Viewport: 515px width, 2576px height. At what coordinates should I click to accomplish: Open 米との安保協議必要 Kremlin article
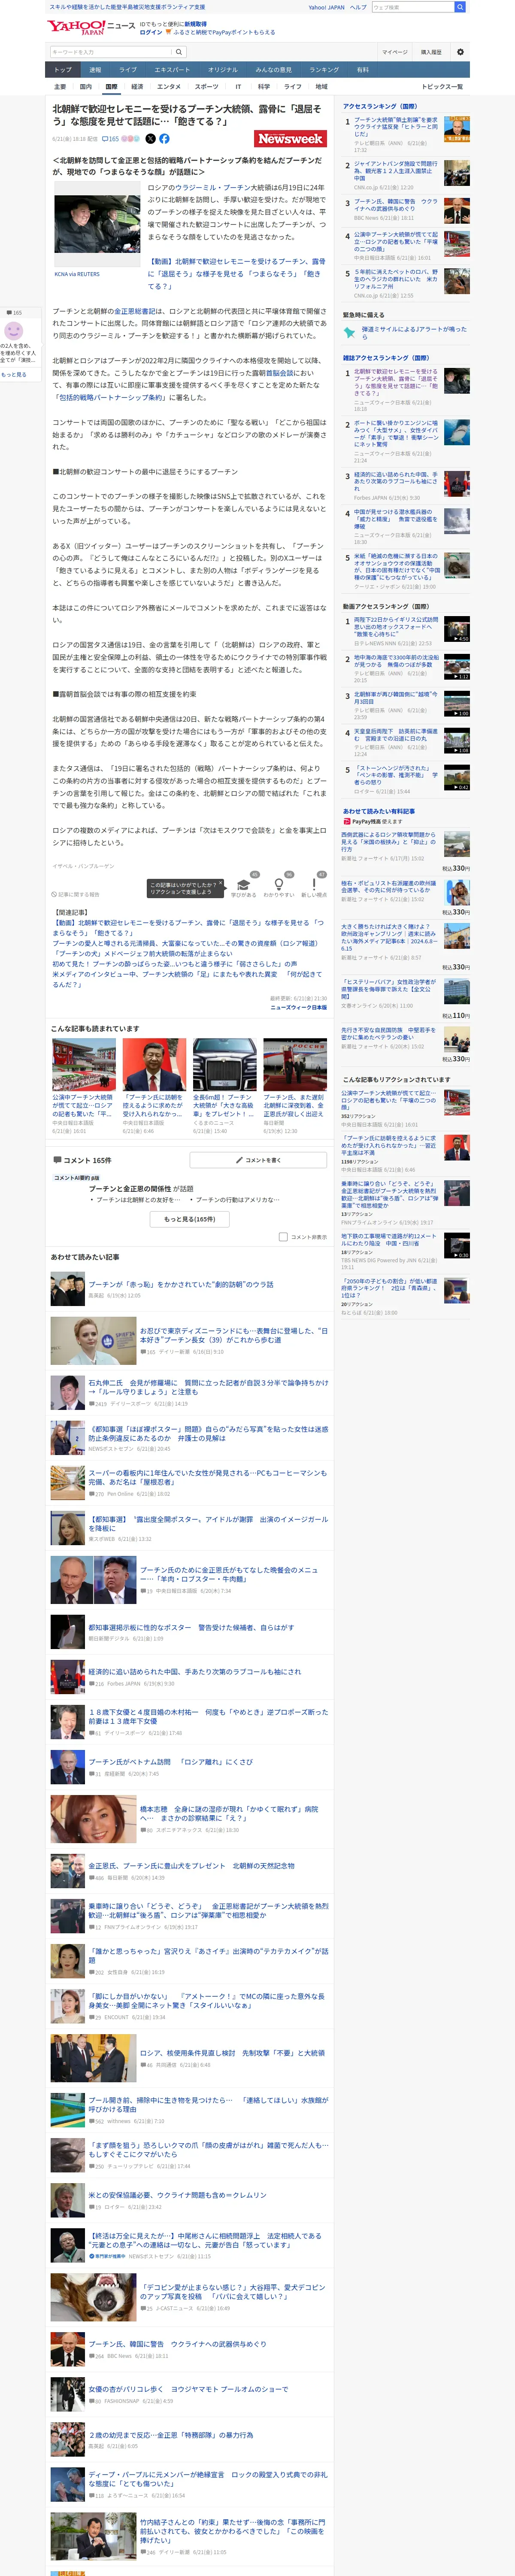(x=177, y=2195)
